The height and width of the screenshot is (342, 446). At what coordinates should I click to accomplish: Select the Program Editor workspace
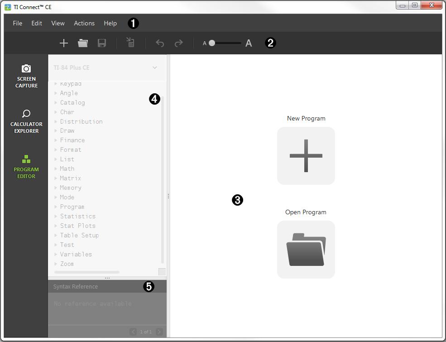(26, 167)
